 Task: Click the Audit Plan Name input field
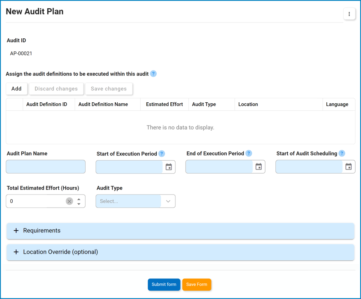(46, 167)
